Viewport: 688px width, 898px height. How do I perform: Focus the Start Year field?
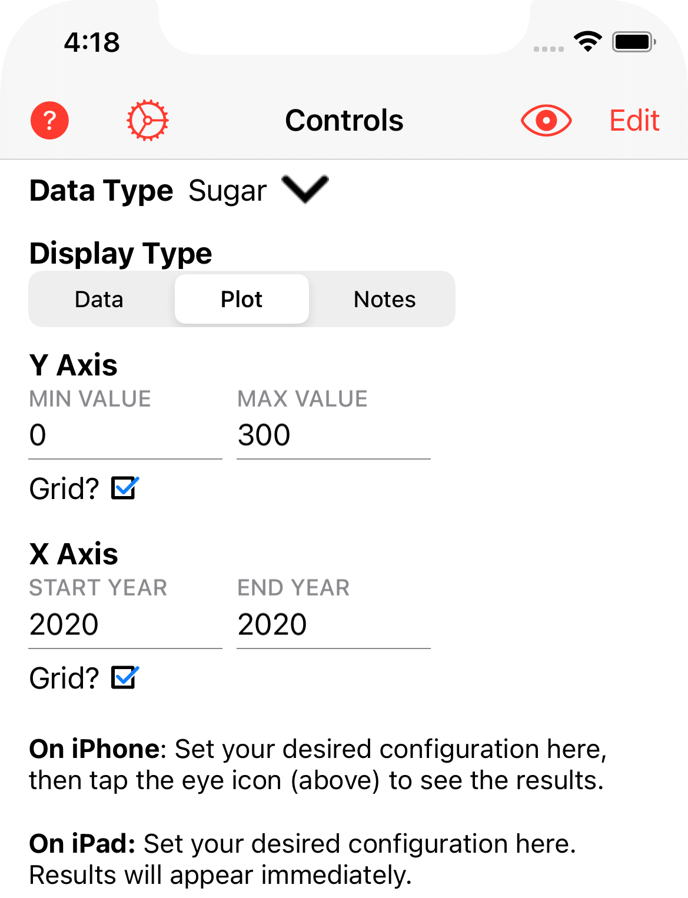pyautogui.click(x=125, y=624)
